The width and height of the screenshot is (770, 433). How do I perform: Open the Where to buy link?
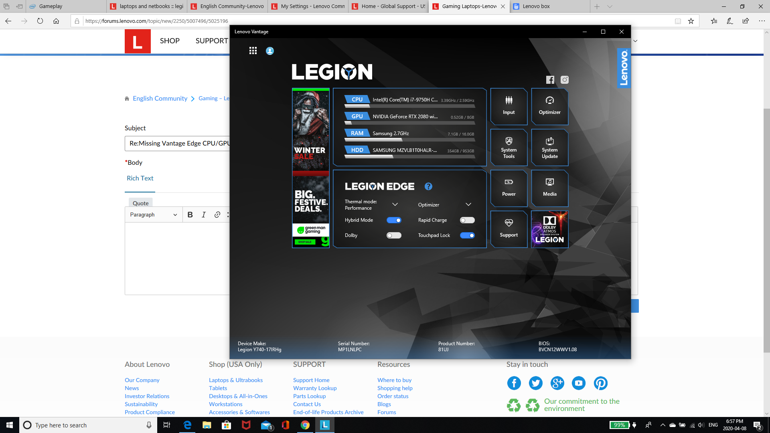394,380
